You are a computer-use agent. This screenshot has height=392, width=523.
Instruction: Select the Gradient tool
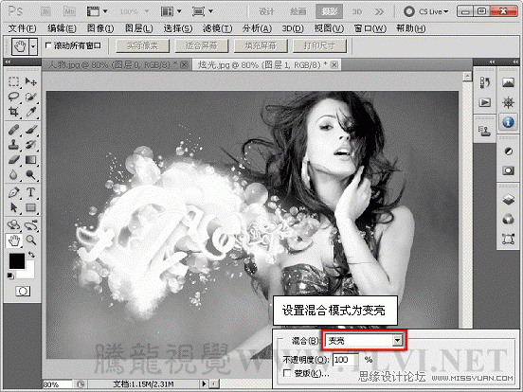point(30,160)
